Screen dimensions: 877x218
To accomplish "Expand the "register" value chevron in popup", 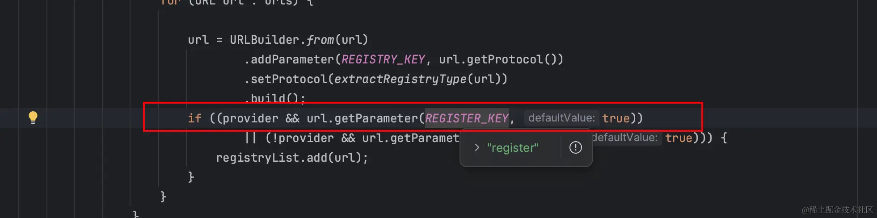I will point(477,147).
